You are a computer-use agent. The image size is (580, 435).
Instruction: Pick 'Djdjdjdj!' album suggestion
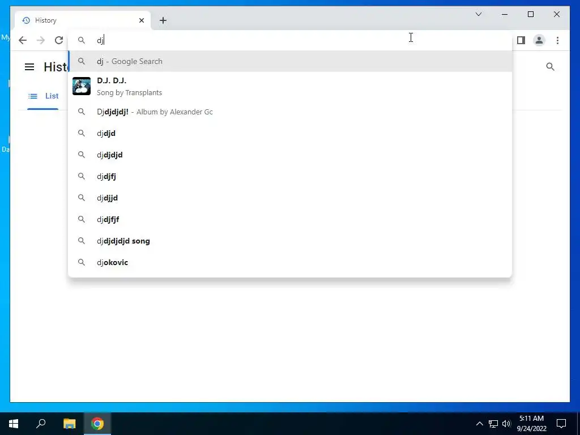coord(290,112)
